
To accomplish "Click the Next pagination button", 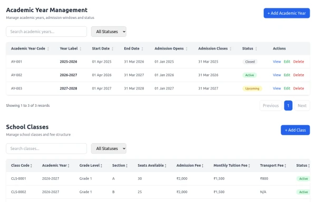I will coord(302,105).
